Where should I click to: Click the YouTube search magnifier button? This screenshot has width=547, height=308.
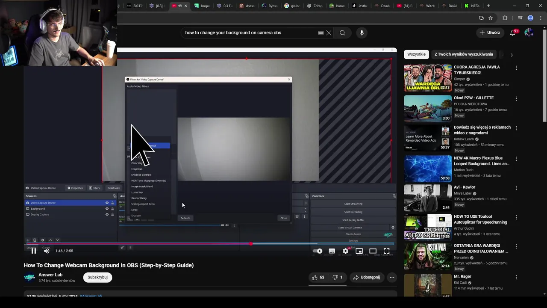coord(342,33)
